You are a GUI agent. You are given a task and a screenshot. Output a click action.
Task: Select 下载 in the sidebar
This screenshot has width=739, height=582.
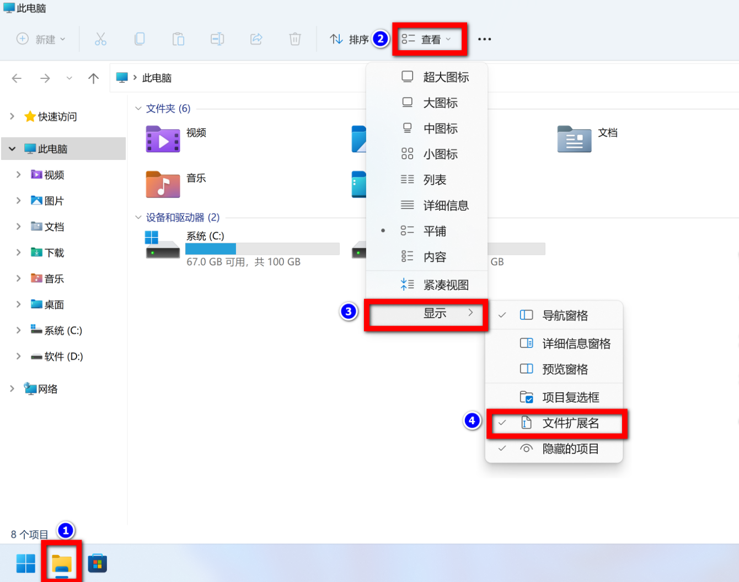point(53,252)
